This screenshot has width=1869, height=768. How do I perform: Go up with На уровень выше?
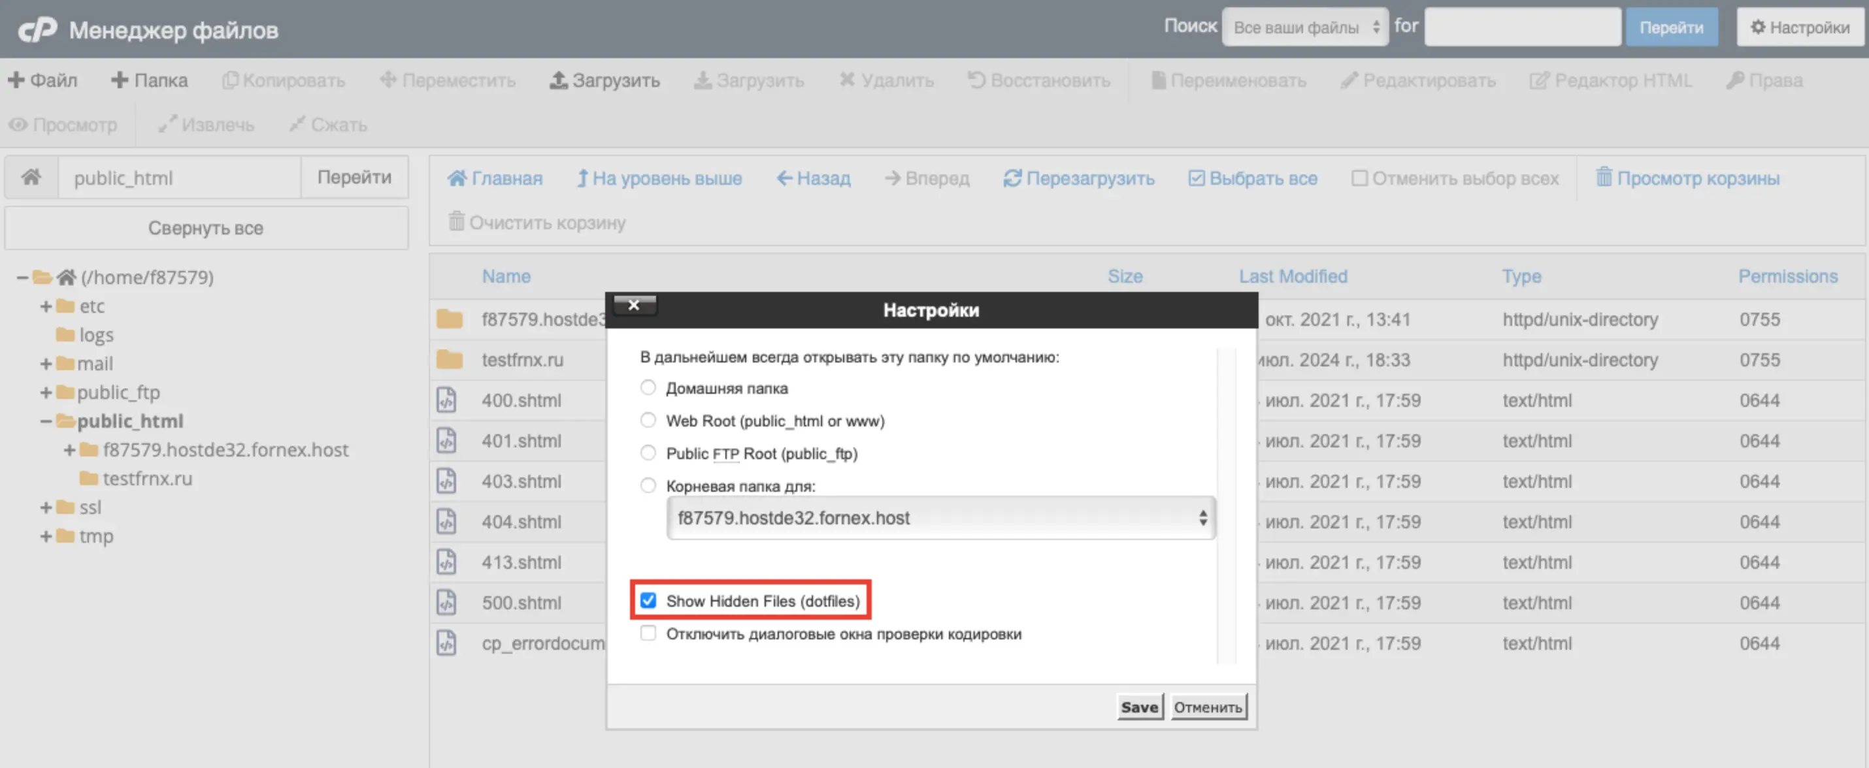(659, 178)
